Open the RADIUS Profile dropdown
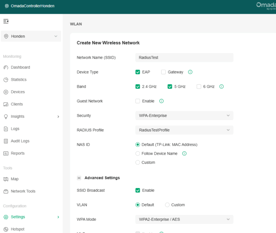Image resolution: width=276 pixels, height=233 pixels. click(x=184, y=130)
